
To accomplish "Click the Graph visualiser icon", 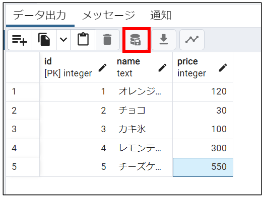I will [192, 40].
